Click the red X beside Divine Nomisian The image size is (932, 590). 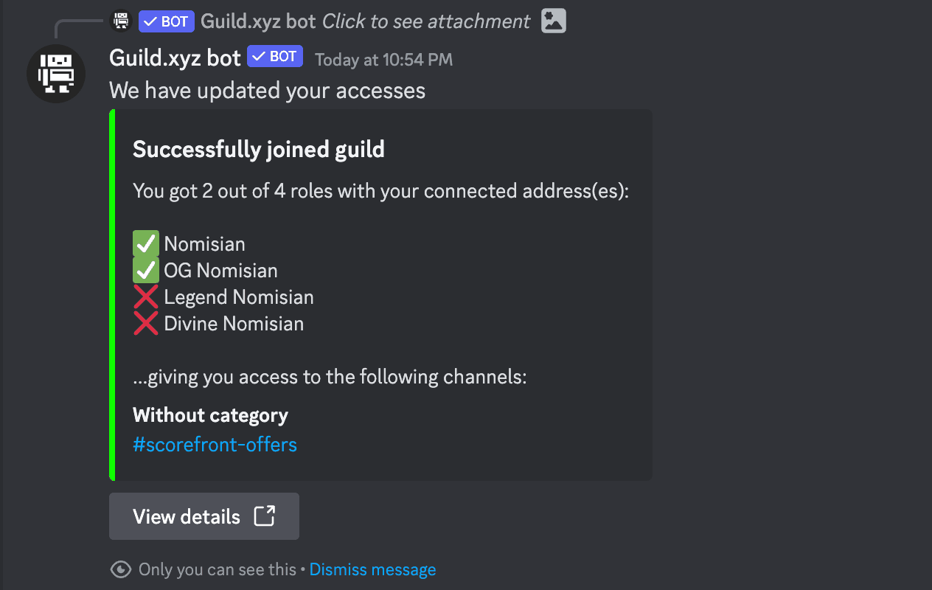pyautogui.click(x=145, y=322)
